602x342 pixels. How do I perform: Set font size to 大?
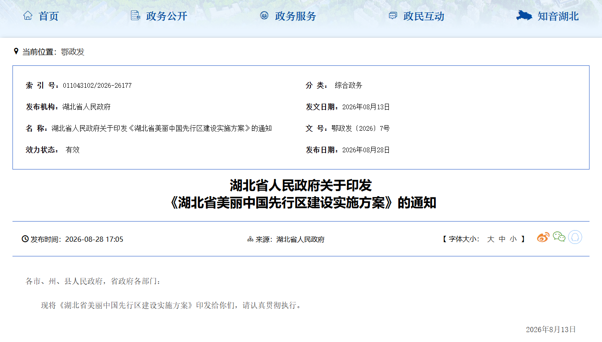coord(490,239)
